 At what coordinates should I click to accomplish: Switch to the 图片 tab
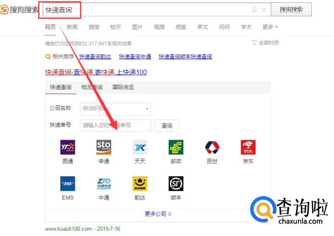[x=137, y=27]
